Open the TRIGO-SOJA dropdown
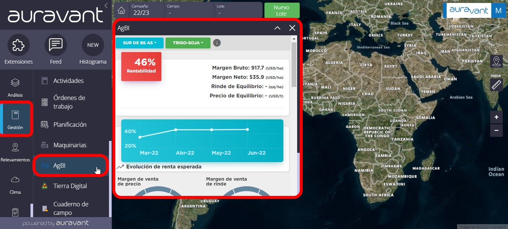Screen dimensions: 508x229 point(188,43)
